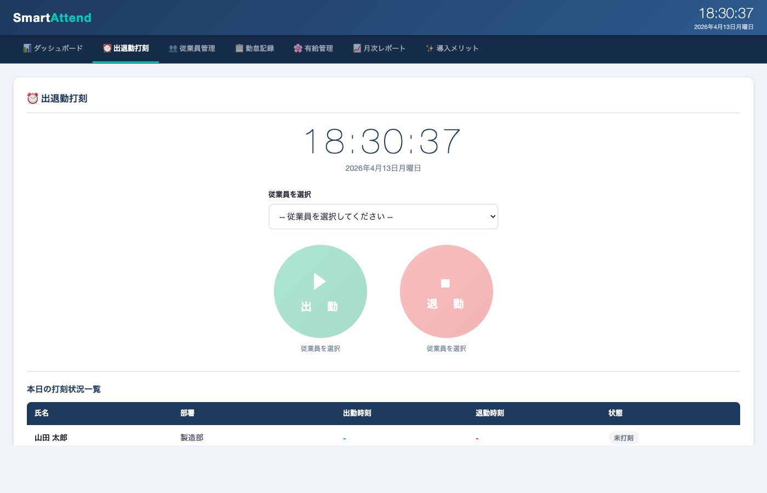Select the 山田 太郎 table row
Viewport: 767px width, 493px height.
click(219, 438)
